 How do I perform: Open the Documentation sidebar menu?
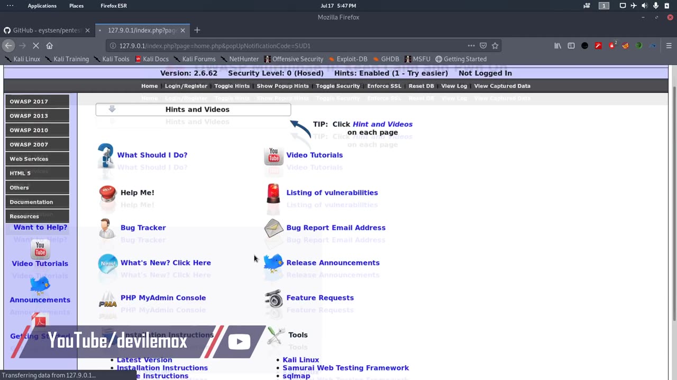37,202
